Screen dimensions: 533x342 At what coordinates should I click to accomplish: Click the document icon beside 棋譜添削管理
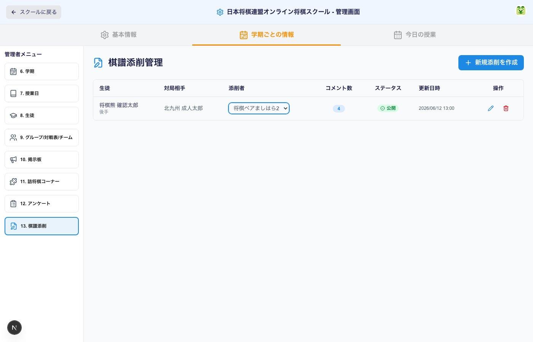(x=98, y=63)
